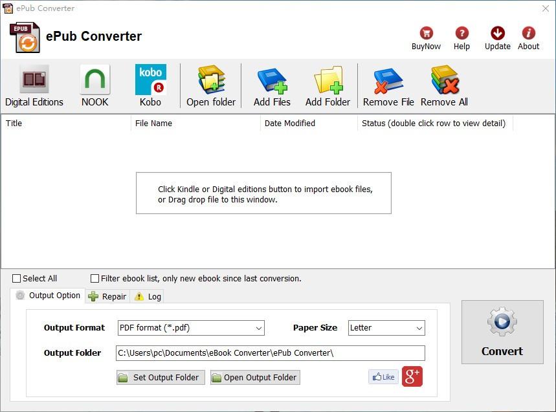Screen dimensions: 556x412
Task: Import books from Digital Editions
Action: click(x=34, y=86)
